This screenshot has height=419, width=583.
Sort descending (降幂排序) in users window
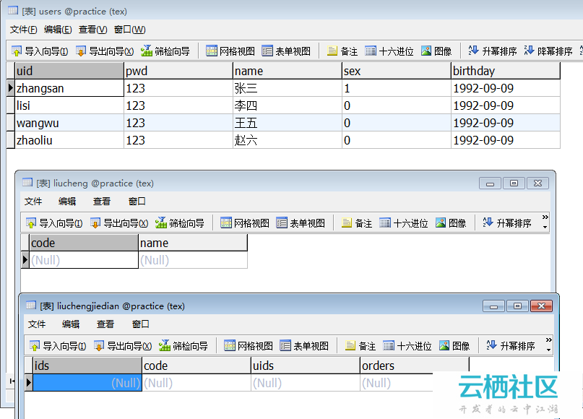[548, 51]
